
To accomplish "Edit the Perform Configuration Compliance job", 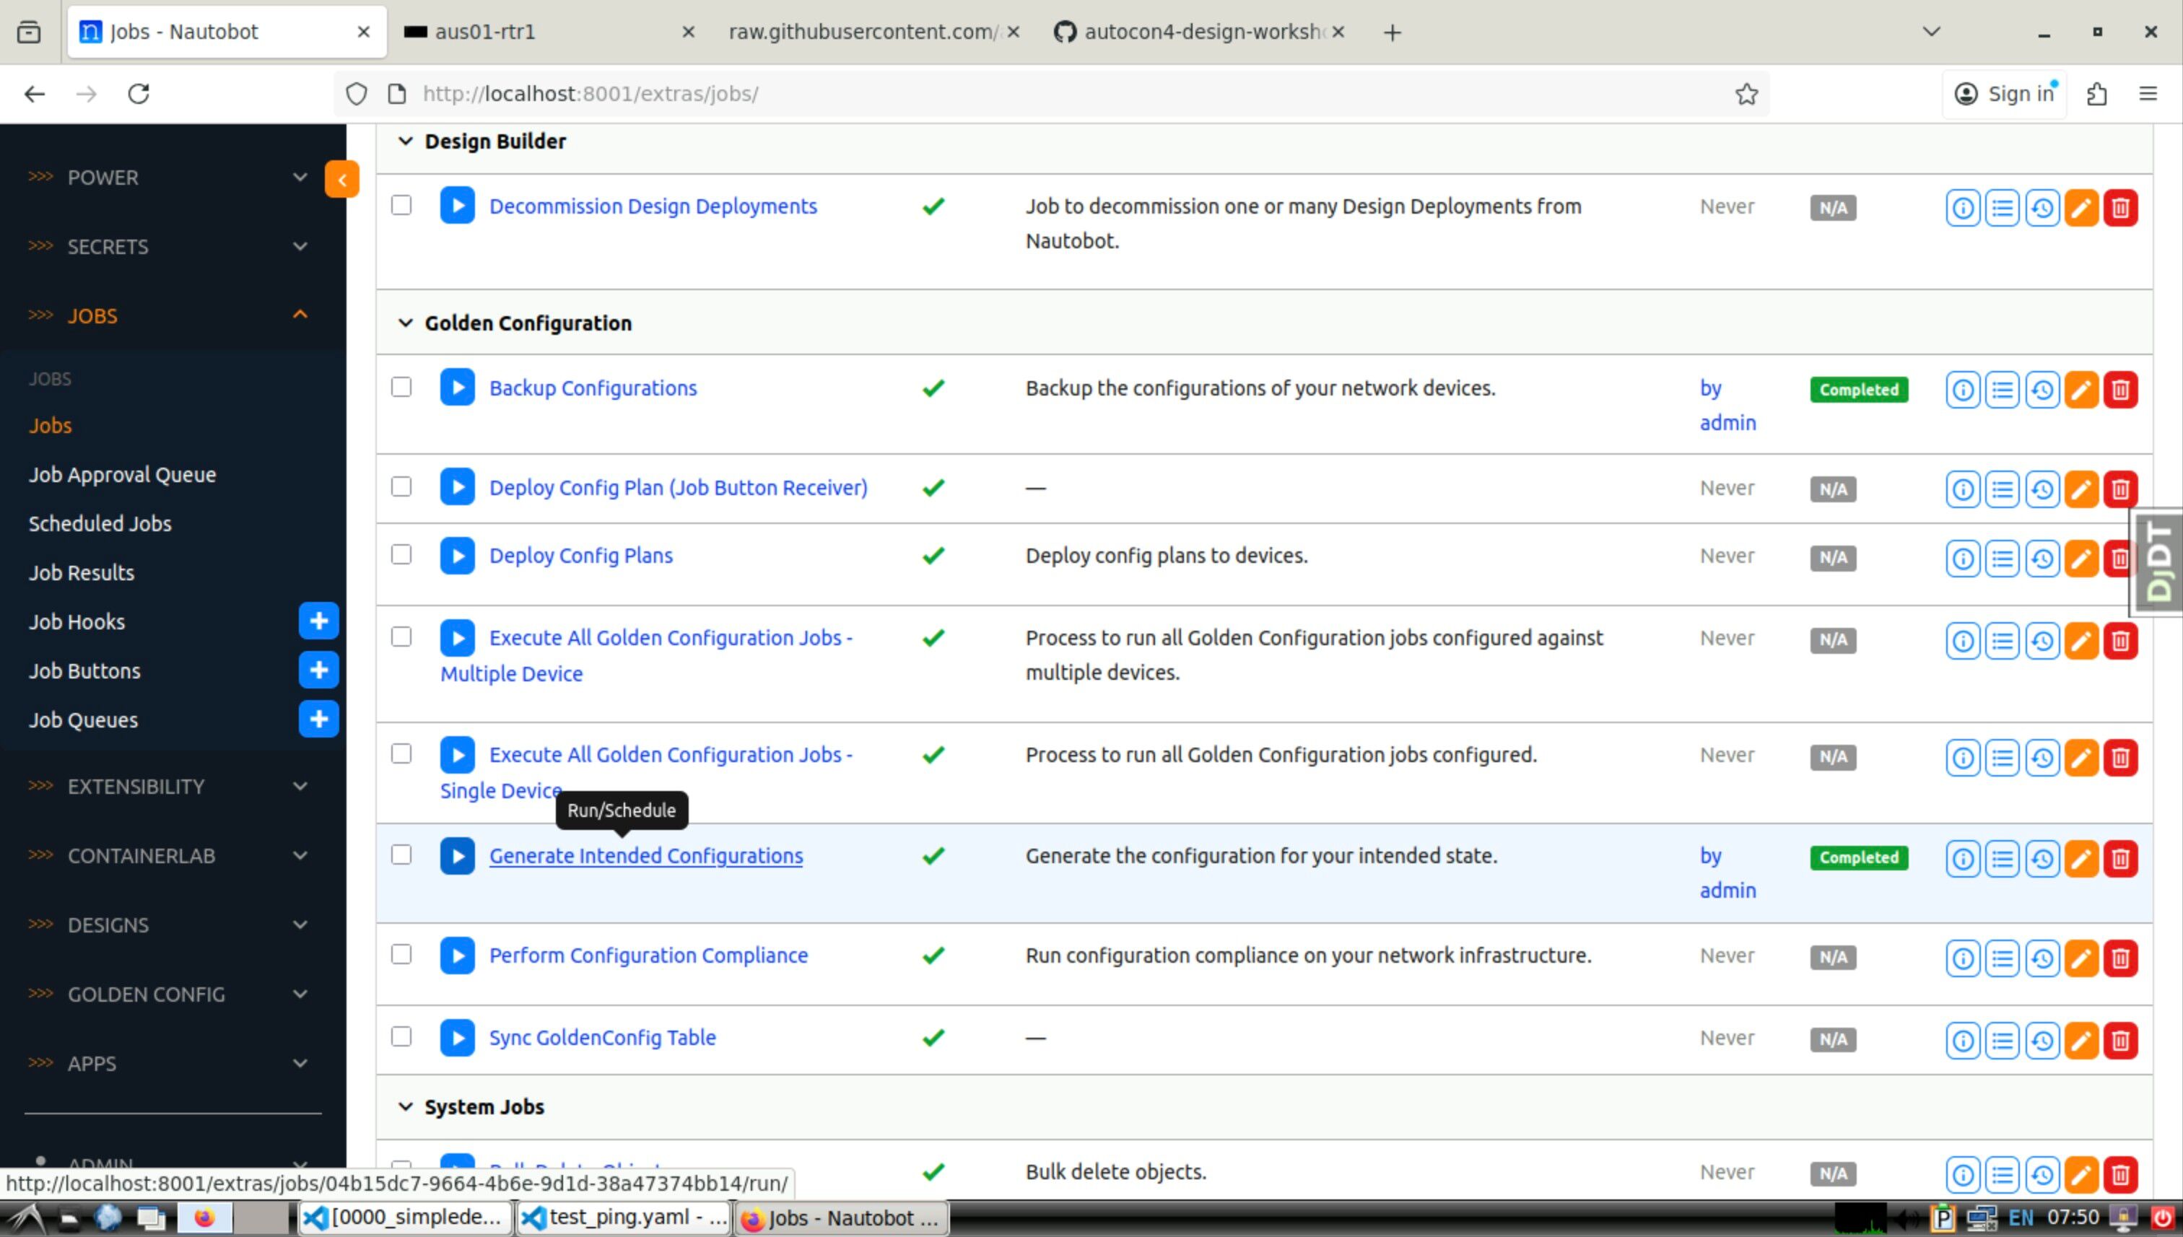I will [2080, 958].
